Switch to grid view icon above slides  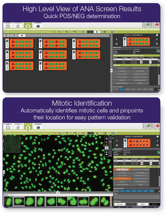[6, 36]
